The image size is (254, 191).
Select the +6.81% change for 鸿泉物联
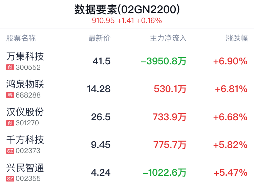pyautogui.click(x=231, y=89)
